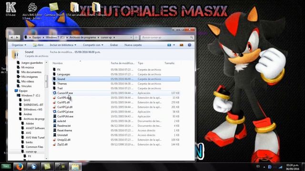Open the GTA san andreas desktop folder

pyautogui.click(x=75, y=9)
